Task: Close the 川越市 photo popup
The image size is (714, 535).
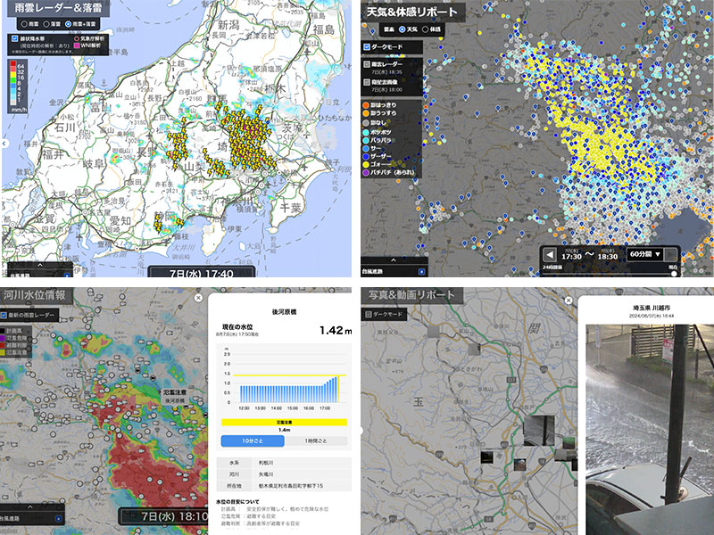Action: pos(569,300)
